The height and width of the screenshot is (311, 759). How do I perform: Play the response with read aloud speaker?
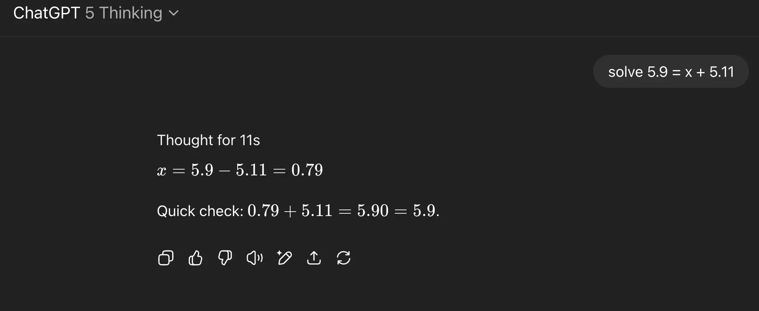click(255, 258)
